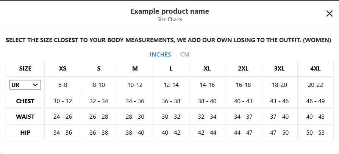
Task: Click the Example product name title
Action: [x=170, y=11]
